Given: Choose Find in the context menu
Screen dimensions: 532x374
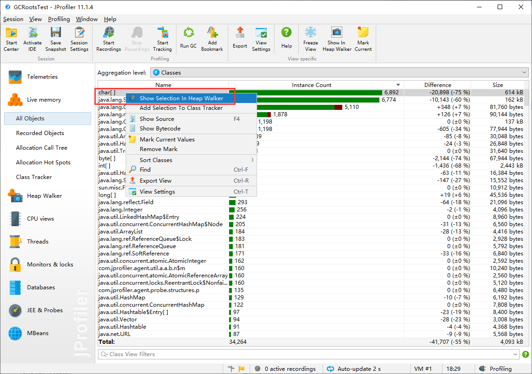Looking at the screenshot, I should tap(191, 169).
